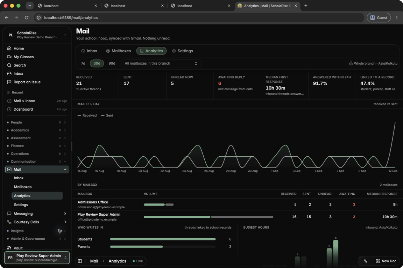Click Play Review Super Admin volume bar
The image size is (403, 268).
point(208,217)
